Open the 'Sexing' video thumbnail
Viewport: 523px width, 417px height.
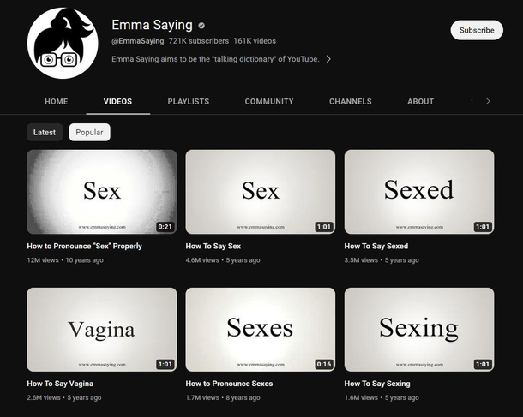click(419, 330)
